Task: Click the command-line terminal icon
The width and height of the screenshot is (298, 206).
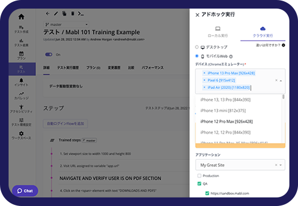Action: pyautogui.click(x=81, y=14)
